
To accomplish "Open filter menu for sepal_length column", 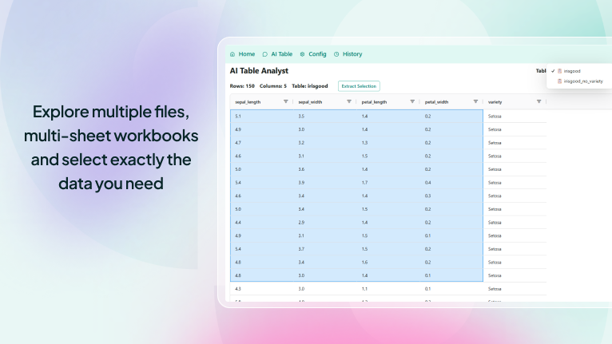I will pyautogui.click(x=286, y=102).
